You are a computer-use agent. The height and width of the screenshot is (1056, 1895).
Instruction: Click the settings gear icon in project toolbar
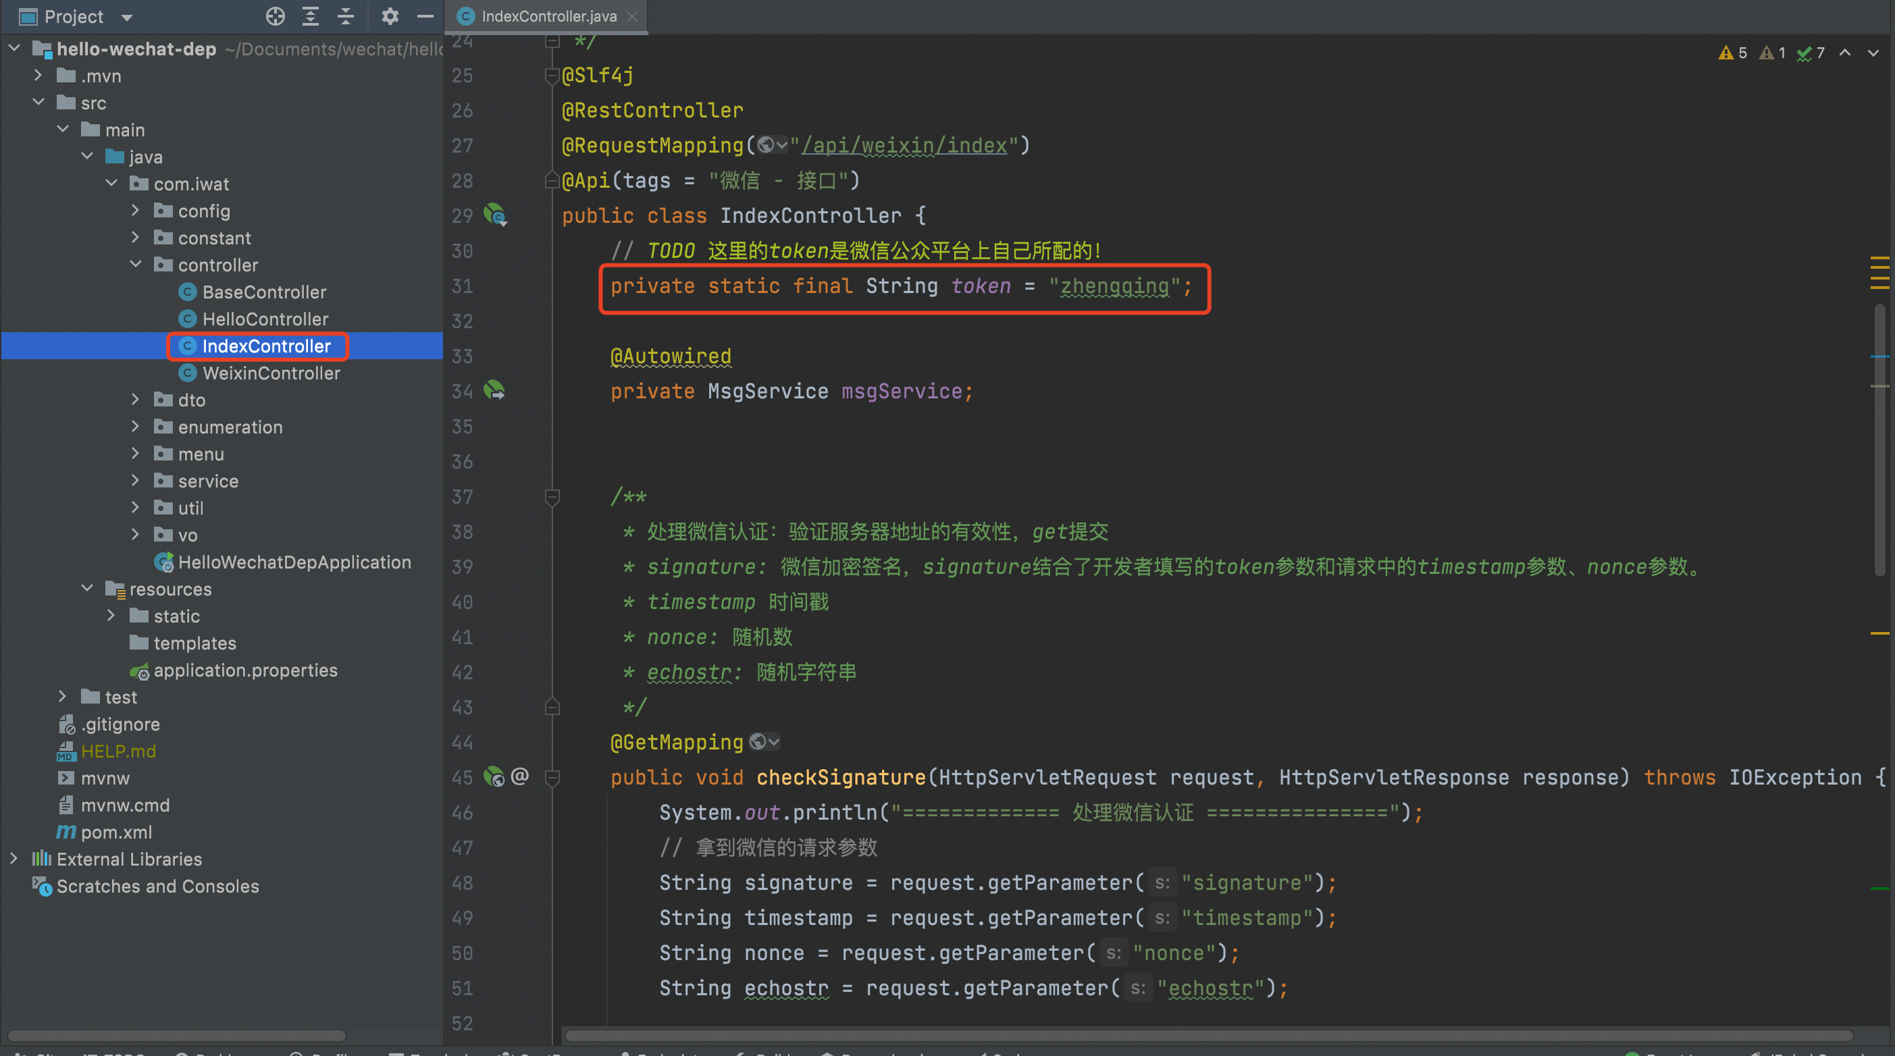pos(389,14)
